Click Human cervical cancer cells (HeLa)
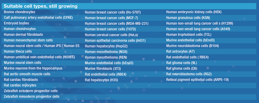This screenshot has width=259, height=103. [111, 35]
